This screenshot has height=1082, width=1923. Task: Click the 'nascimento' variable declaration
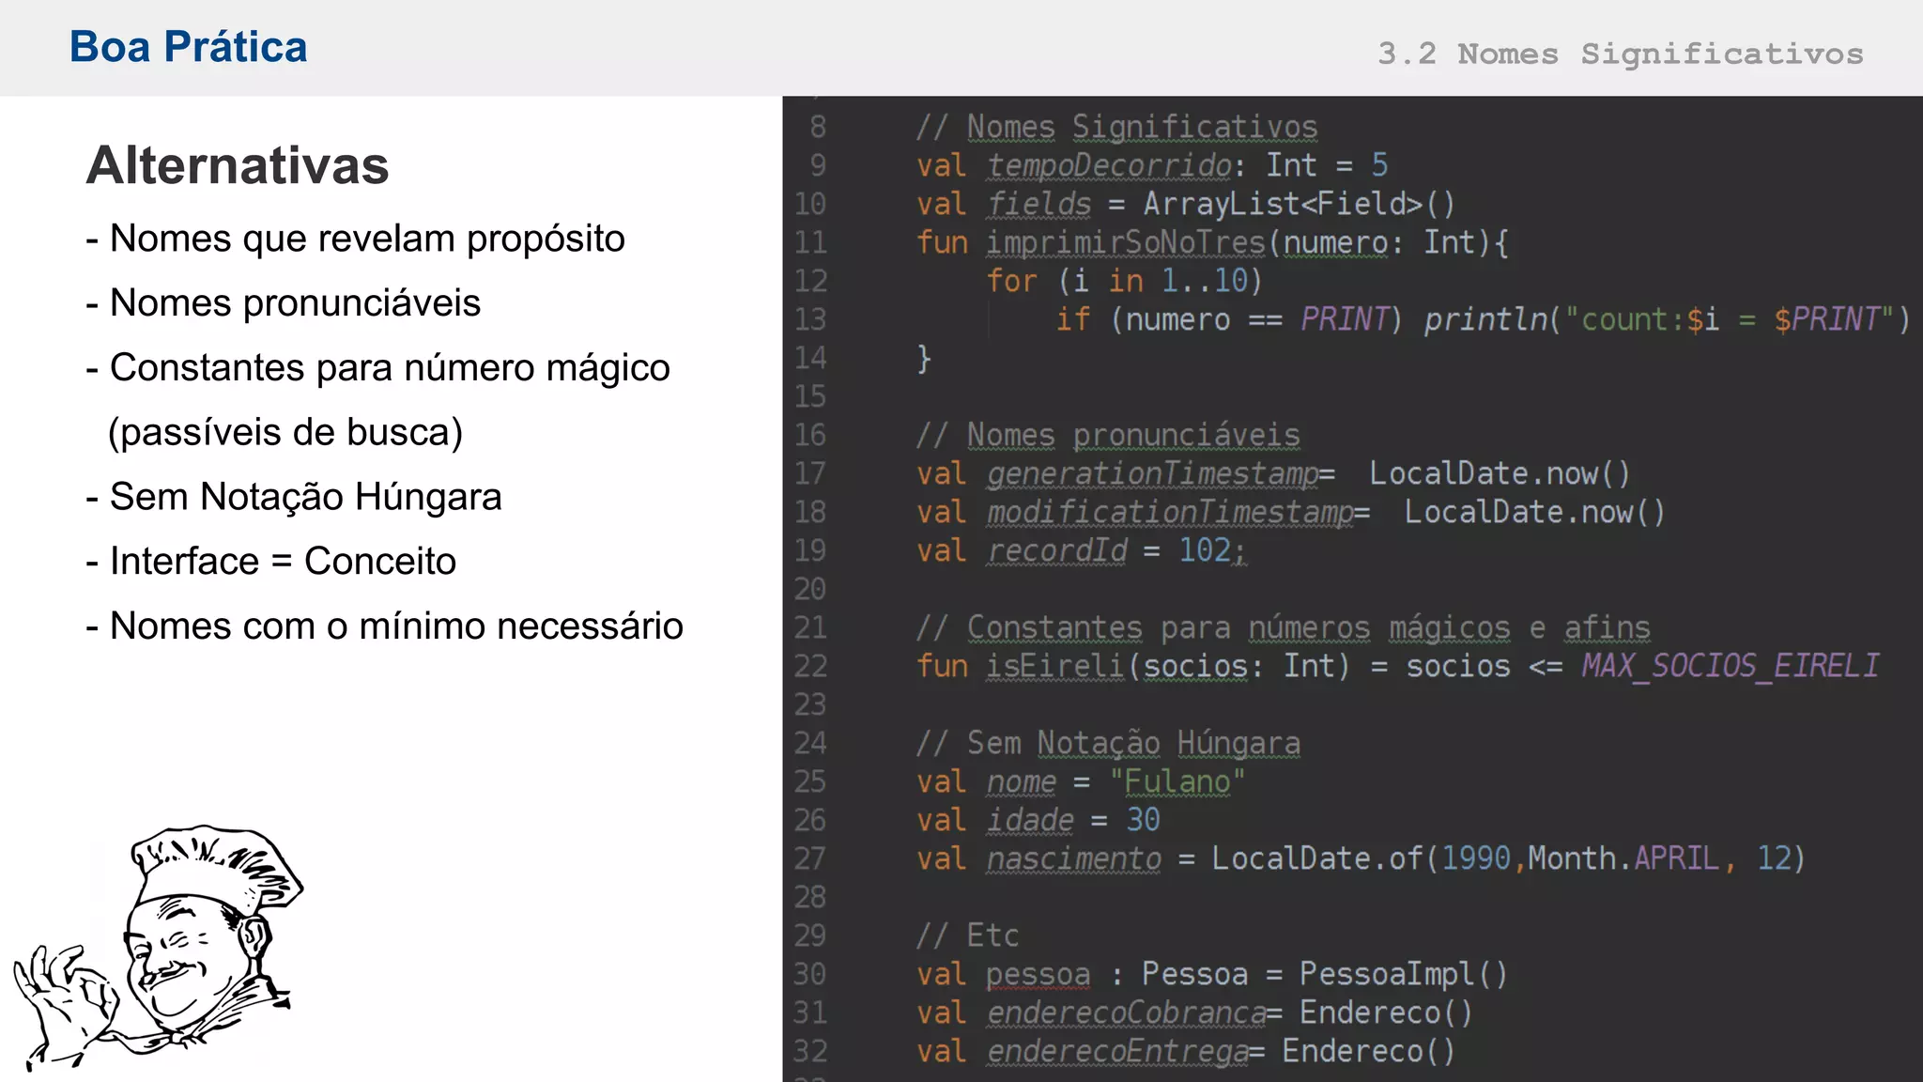tap(1073, 858)
